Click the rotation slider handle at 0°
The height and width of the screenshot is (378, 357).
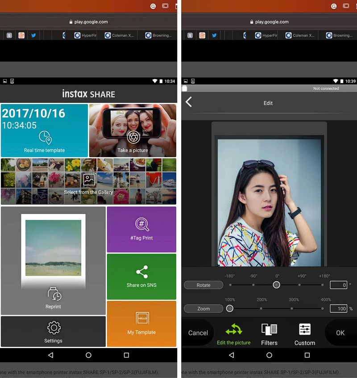click(276, 285)
